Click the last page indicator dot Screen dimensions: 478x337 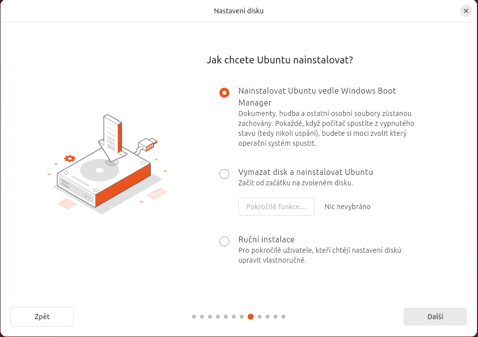coord(283,317)
